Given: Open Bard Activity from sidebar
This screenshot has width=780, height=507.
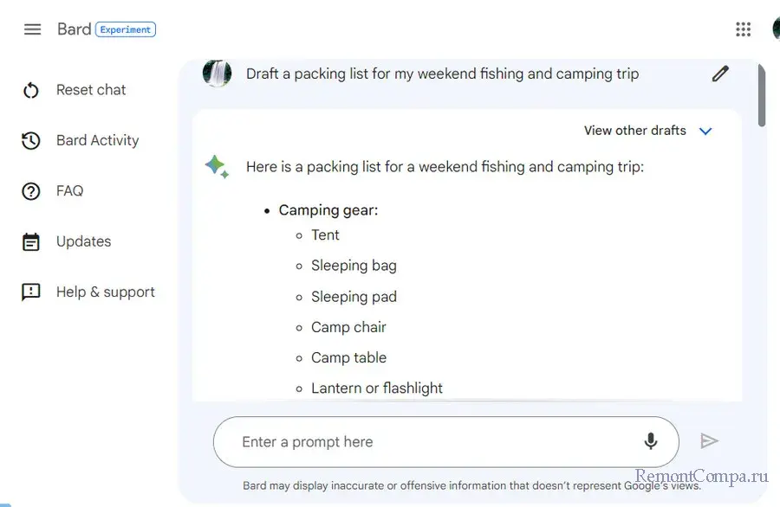Looking at the screenshot, I should (97, 140).
